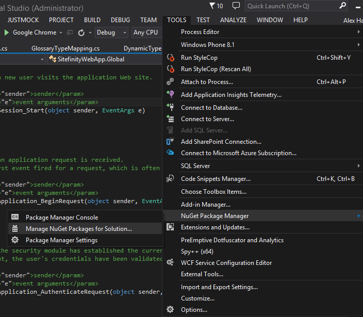Open the TEST menu
Viewport: 363px width, 317px height.
click(203, 20)
